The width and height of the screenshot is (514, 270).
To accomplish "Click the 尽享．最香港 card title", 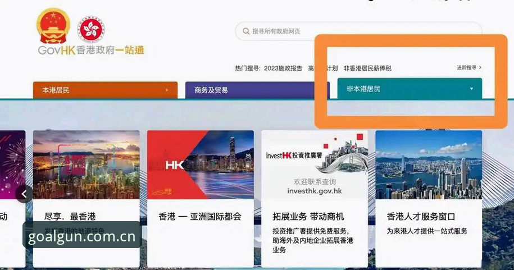I will (70, 216).
